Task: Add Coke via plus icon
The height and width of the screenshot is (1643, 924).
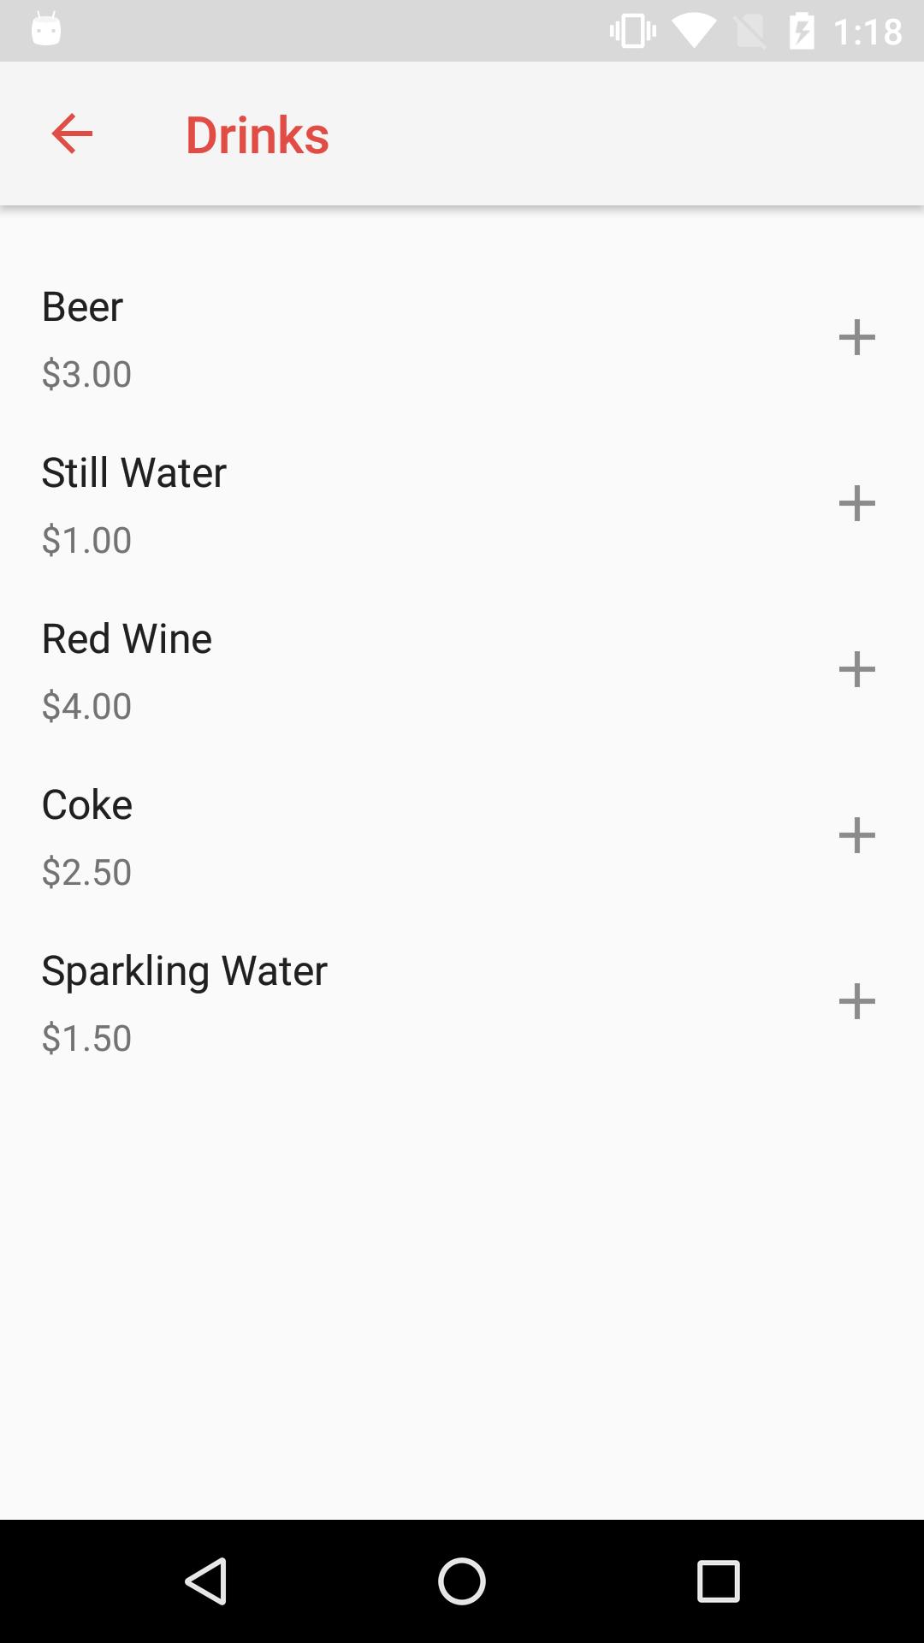Action: click(x=856, y=835)
